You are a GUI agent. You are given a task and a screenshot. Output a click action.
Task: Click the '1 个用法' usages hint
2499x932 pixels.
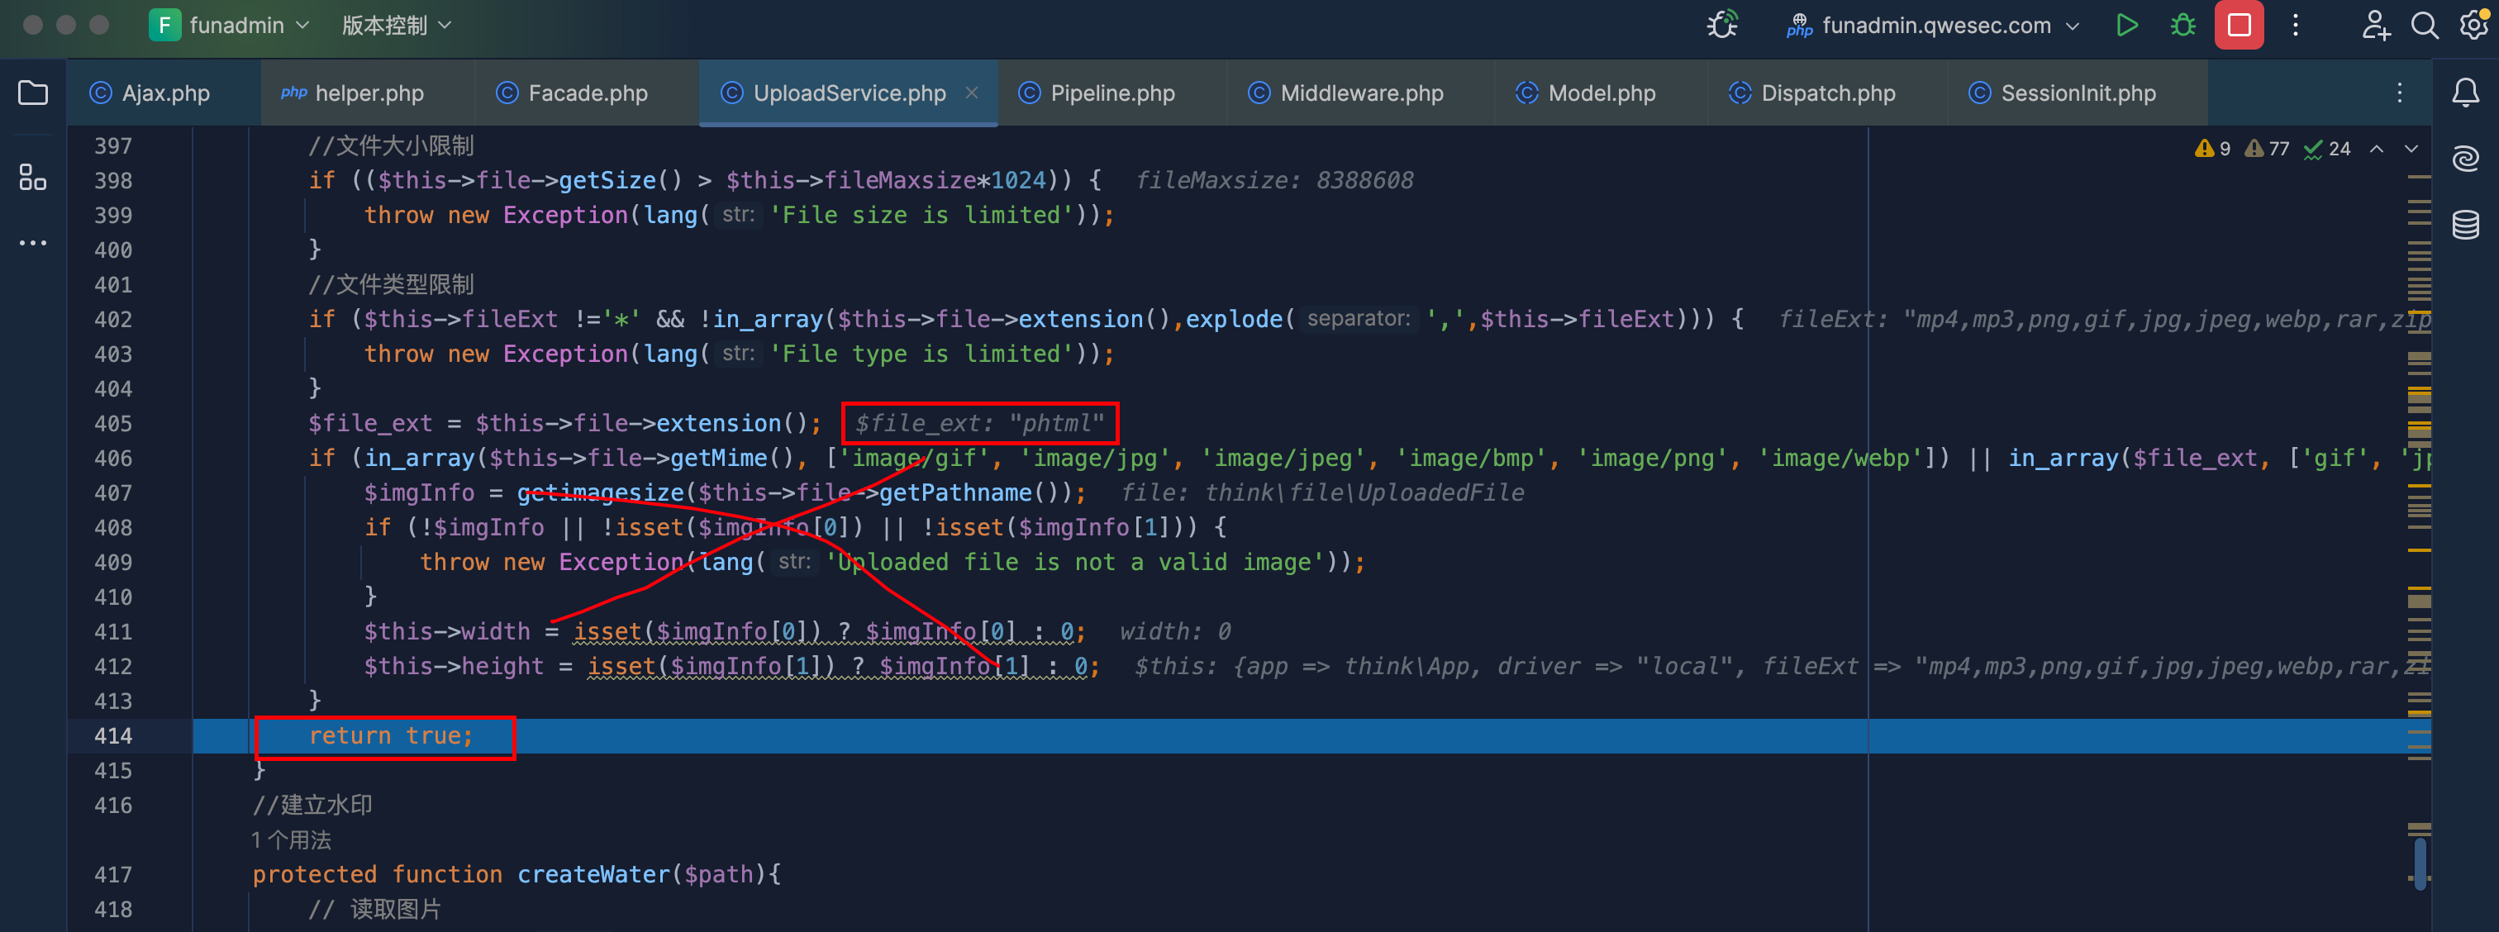[x=291, y=839]
